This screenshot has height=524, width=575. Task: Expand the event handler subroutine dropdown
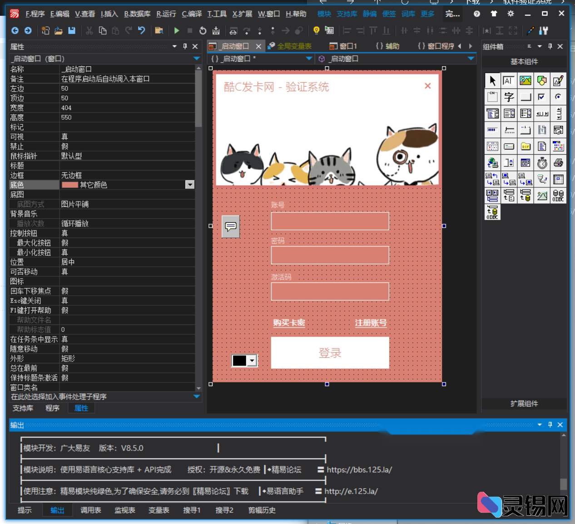click(197, 397)
